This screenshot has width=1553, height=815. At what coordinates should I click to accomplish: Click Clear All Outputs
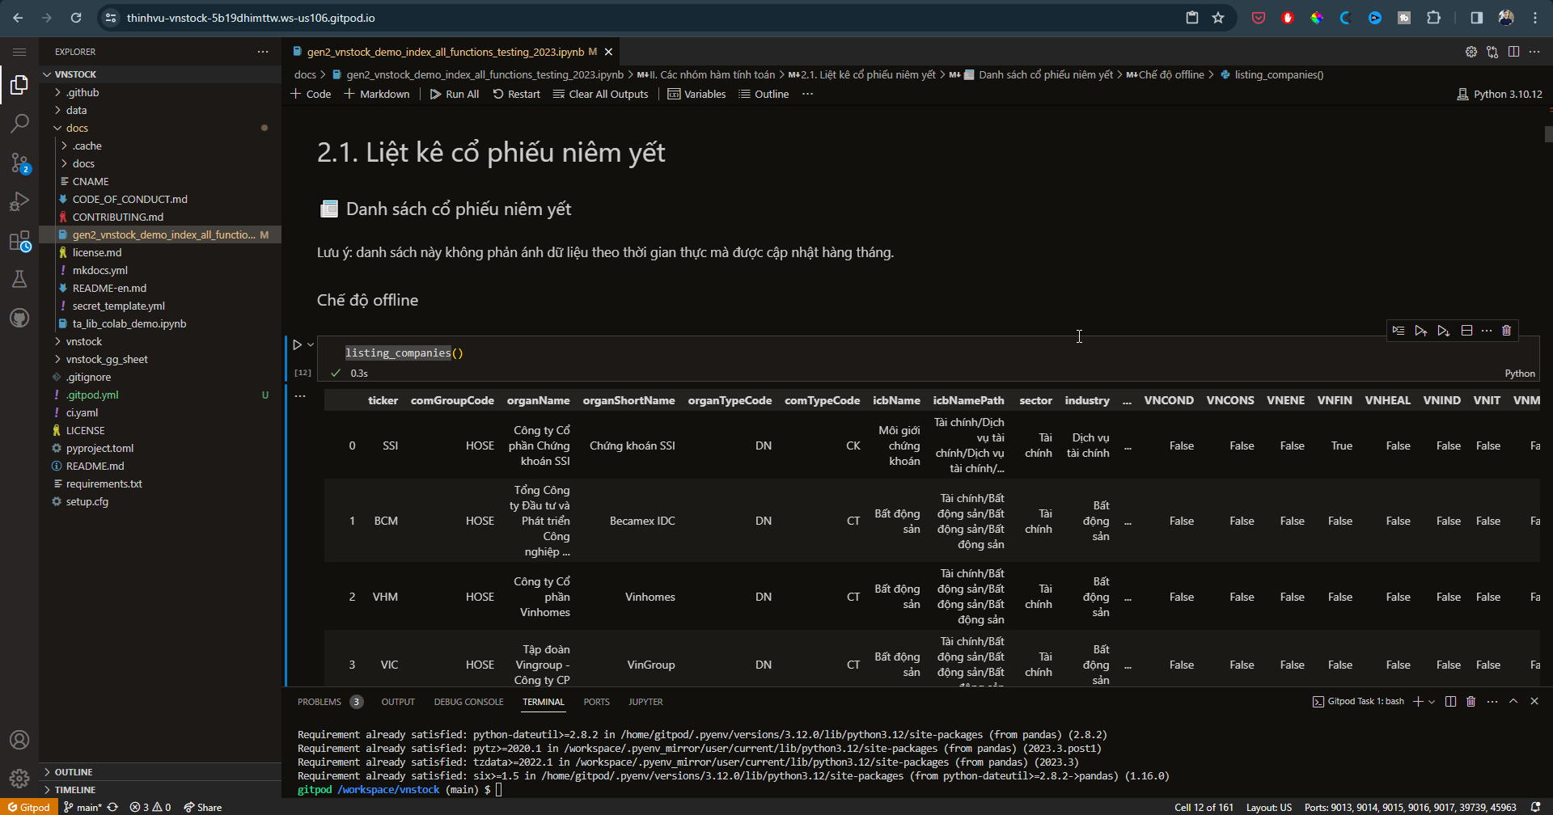[600, 95]
